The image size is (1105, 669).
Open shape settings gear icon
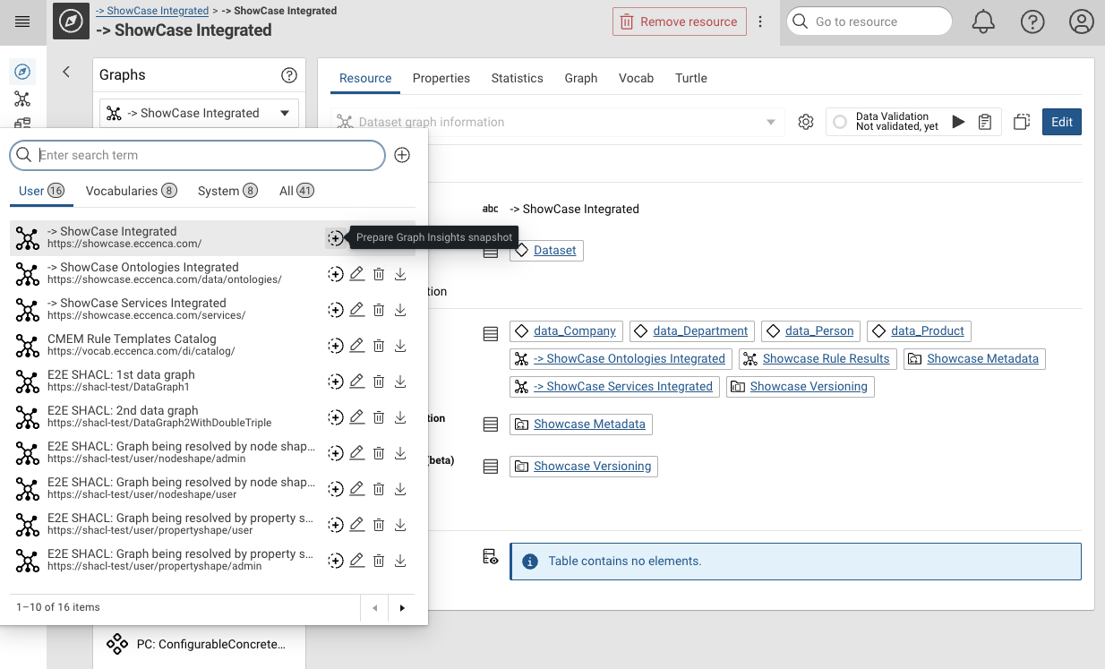pyautogui.click(x=806, y=122)
